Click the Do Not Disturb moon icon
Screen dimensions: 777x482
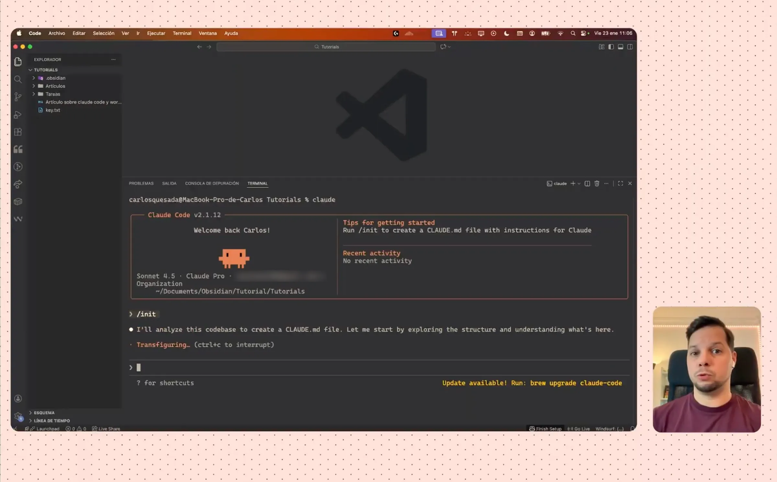tap(507, 33)
